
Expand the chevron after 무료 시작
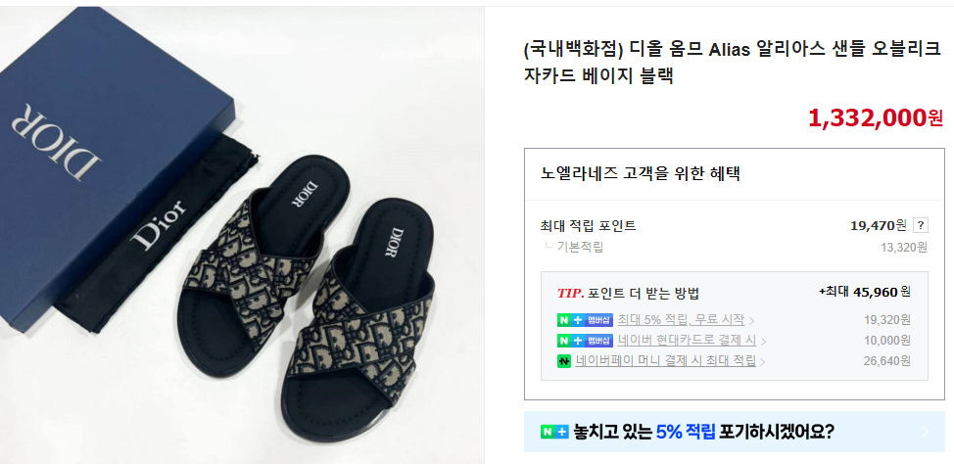[x=752, y=320]
